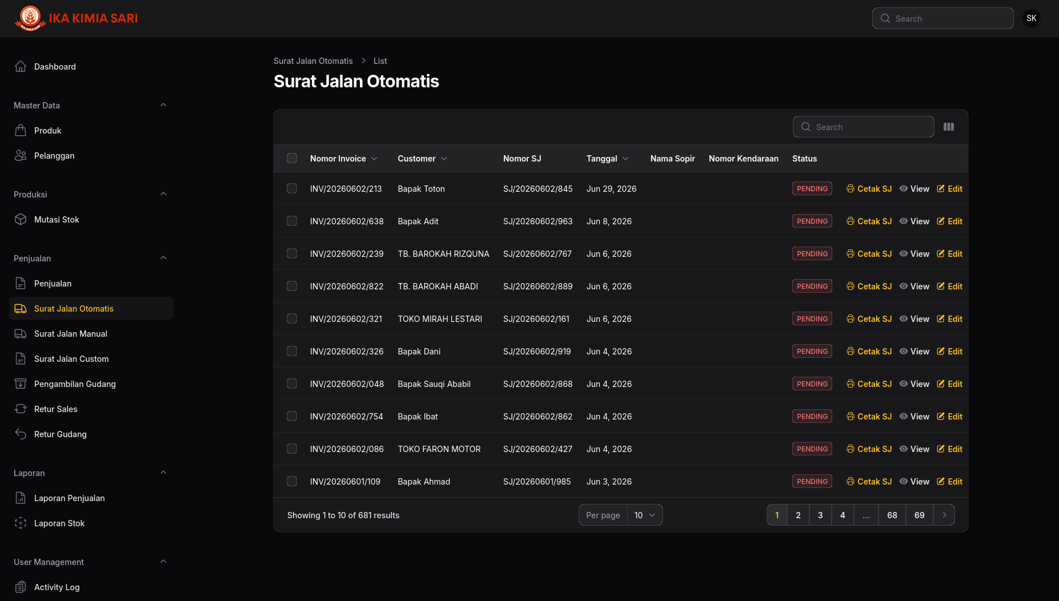Viewport: 1059px width, 601px height.
Task: Go to next page arrow
Action: pyautogui.click(x=944, y=515)
